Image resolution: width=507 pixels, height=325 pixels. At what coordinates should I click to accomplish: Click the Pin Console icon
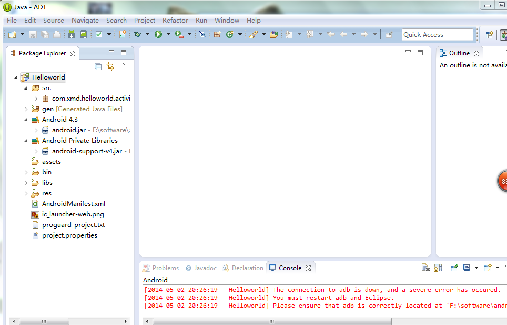coord(454,268)
